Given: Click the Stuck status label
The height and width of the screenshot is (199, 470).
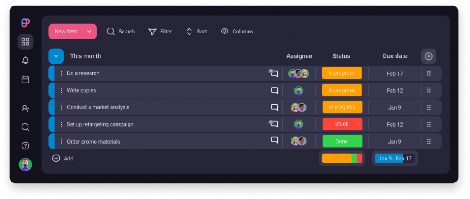Looking at the screenshot, I should pyautogui.click(x=341, y=124).
